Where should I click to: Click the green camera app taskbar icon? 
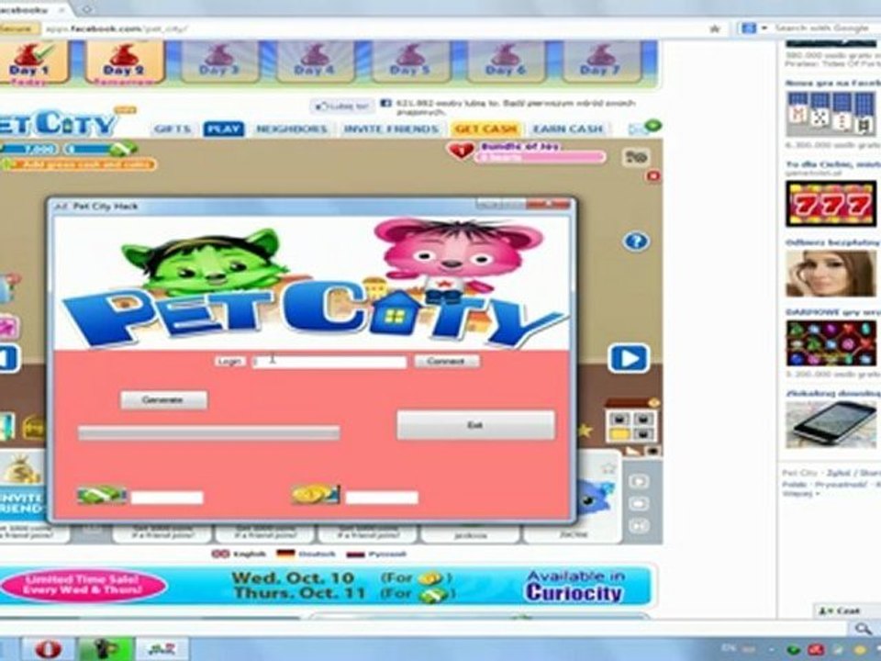105,649
